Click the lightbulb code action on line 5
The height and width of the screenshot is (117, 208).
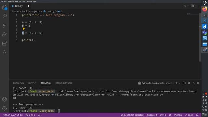(x=24, y=29)
